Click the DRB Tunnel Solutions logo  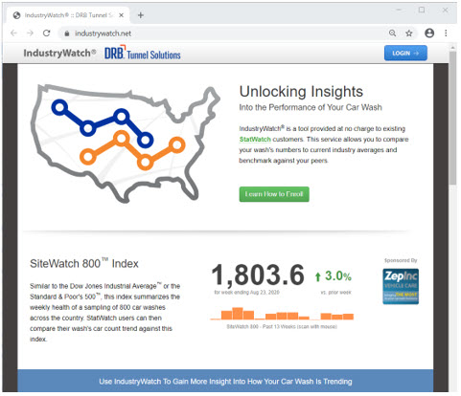pyautogui.click(x=143, y=53)
